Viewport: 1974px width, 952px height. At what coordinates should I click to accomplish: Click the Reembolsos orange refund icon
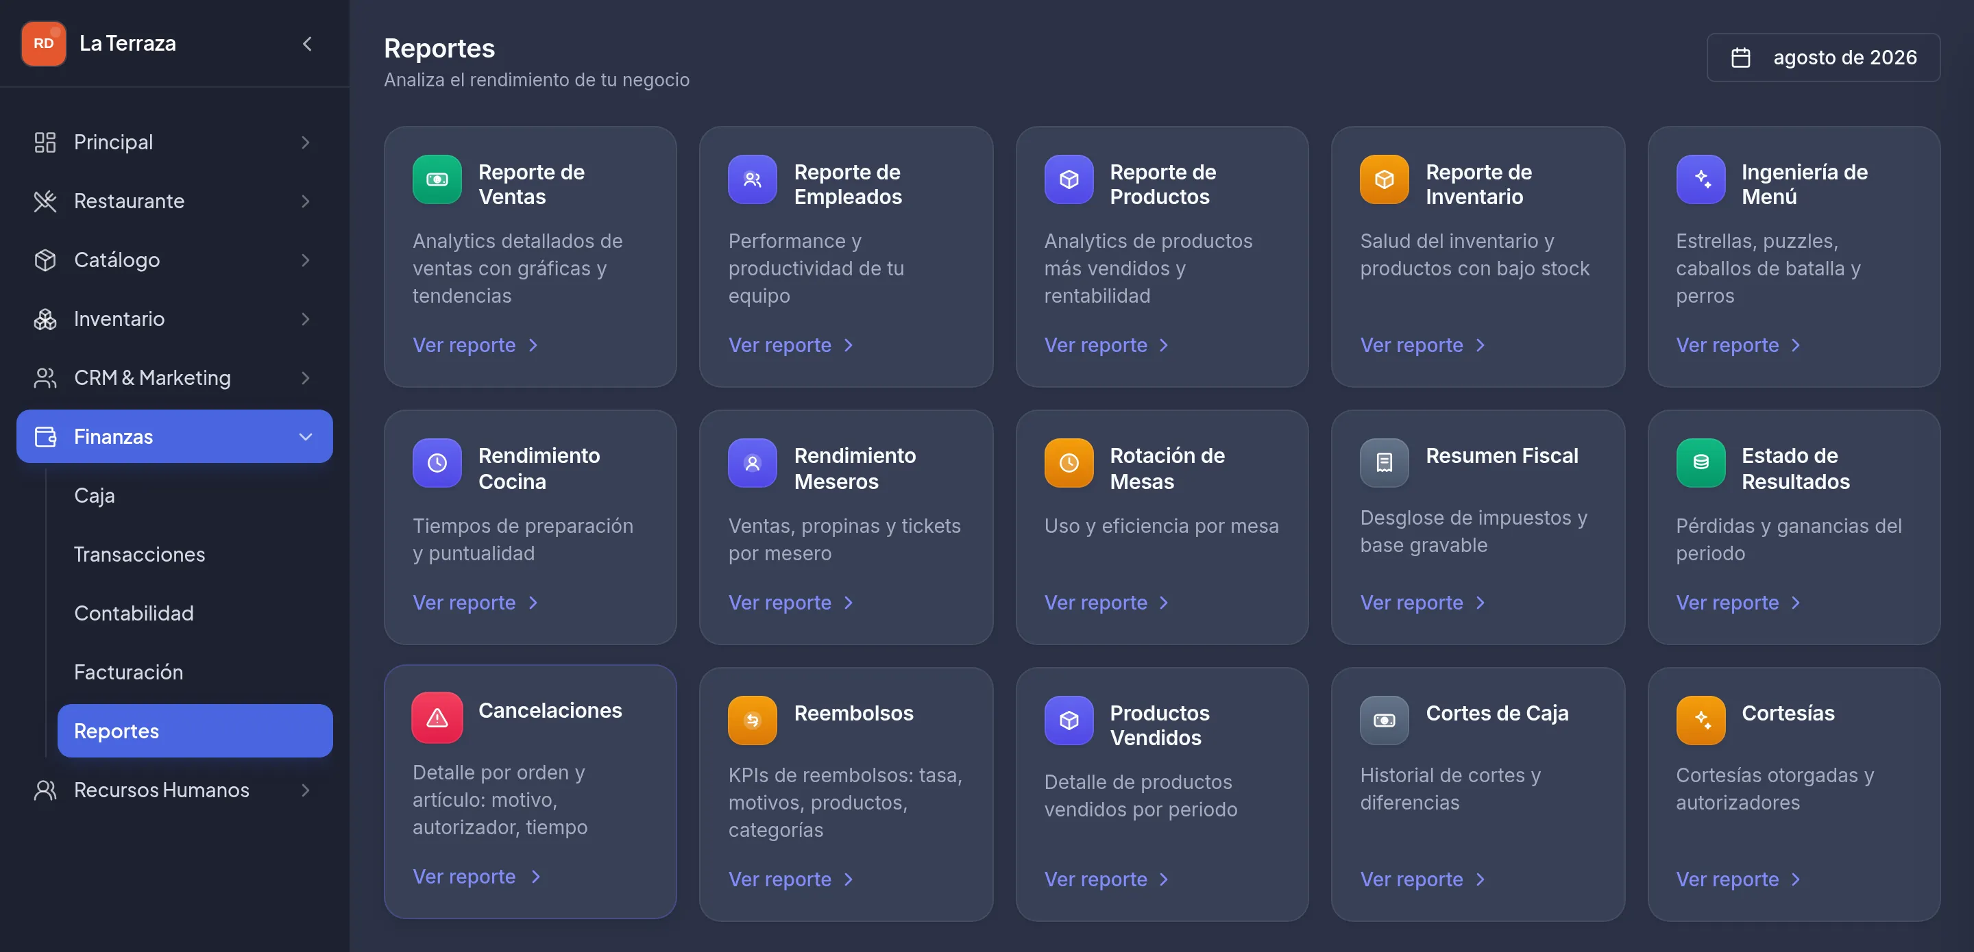pyautogui.click(x=753, y=720)
